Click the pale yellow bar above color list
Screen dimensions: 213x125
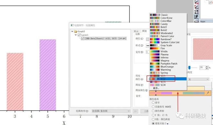(196, 88)
